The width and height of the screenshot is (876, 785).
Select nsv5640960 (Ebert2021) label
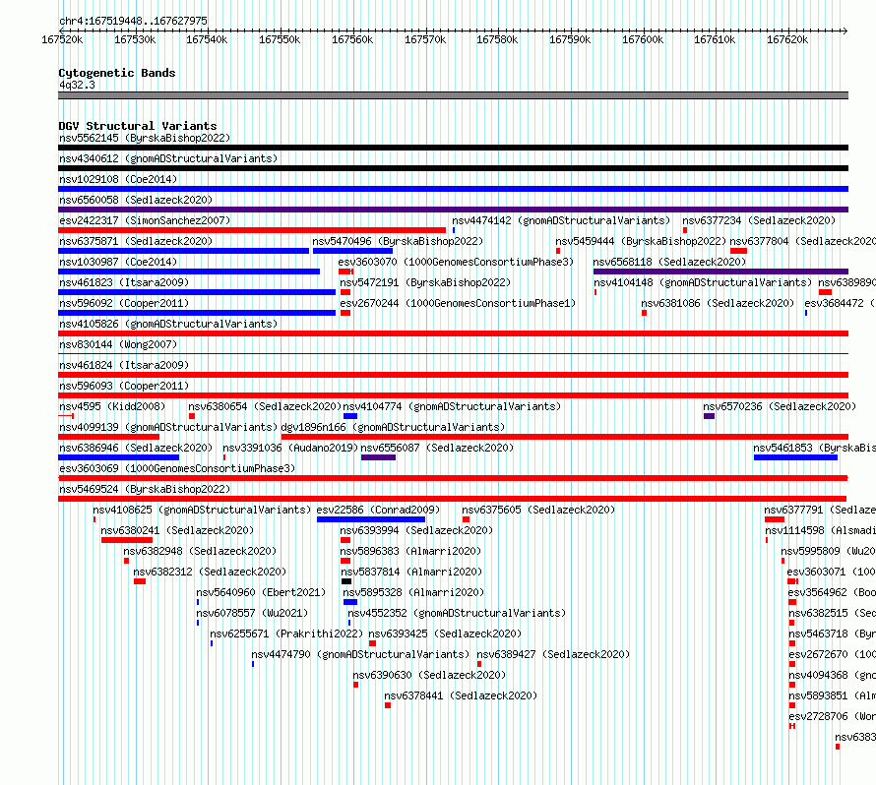coord(261,592)
